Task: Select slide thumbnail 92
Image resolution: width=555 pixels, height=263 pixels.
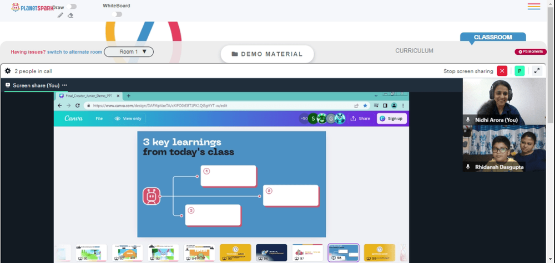Action: 128,253
